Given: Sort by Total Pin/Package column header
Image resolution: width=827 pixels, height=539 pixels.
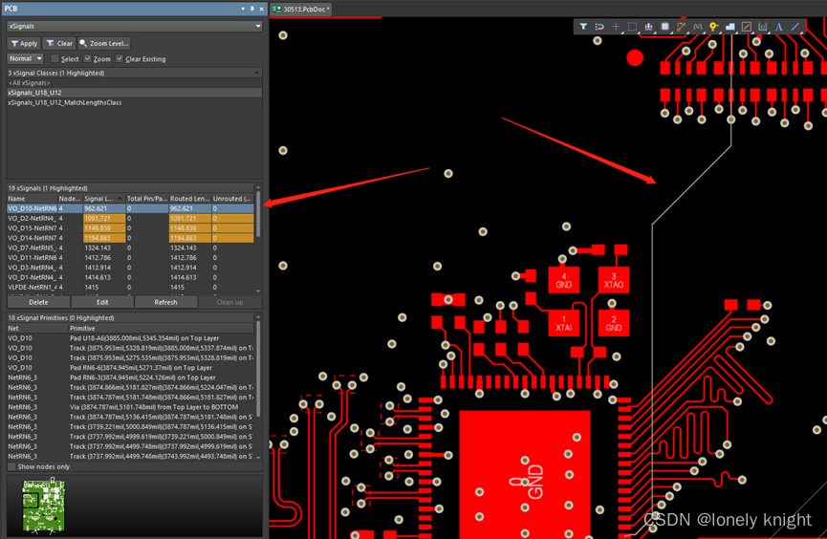Looking at the screenshot, I should 146,198.
